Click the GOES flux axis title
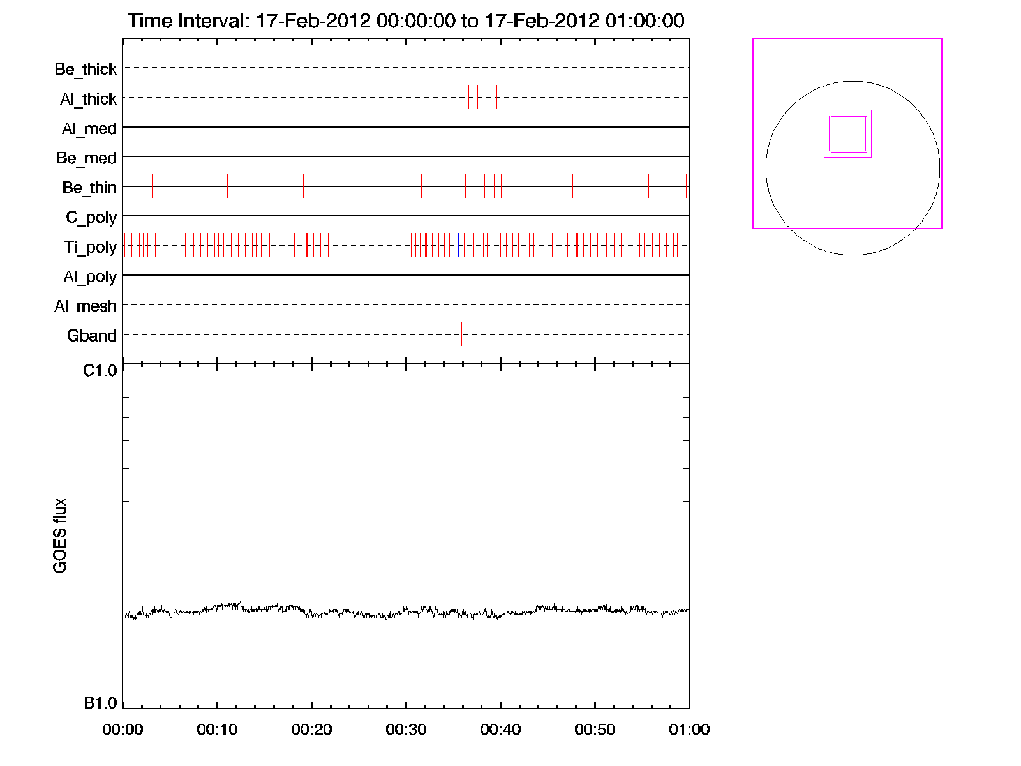The height and width of the screenshot is (766, 1021). [60, 536]
